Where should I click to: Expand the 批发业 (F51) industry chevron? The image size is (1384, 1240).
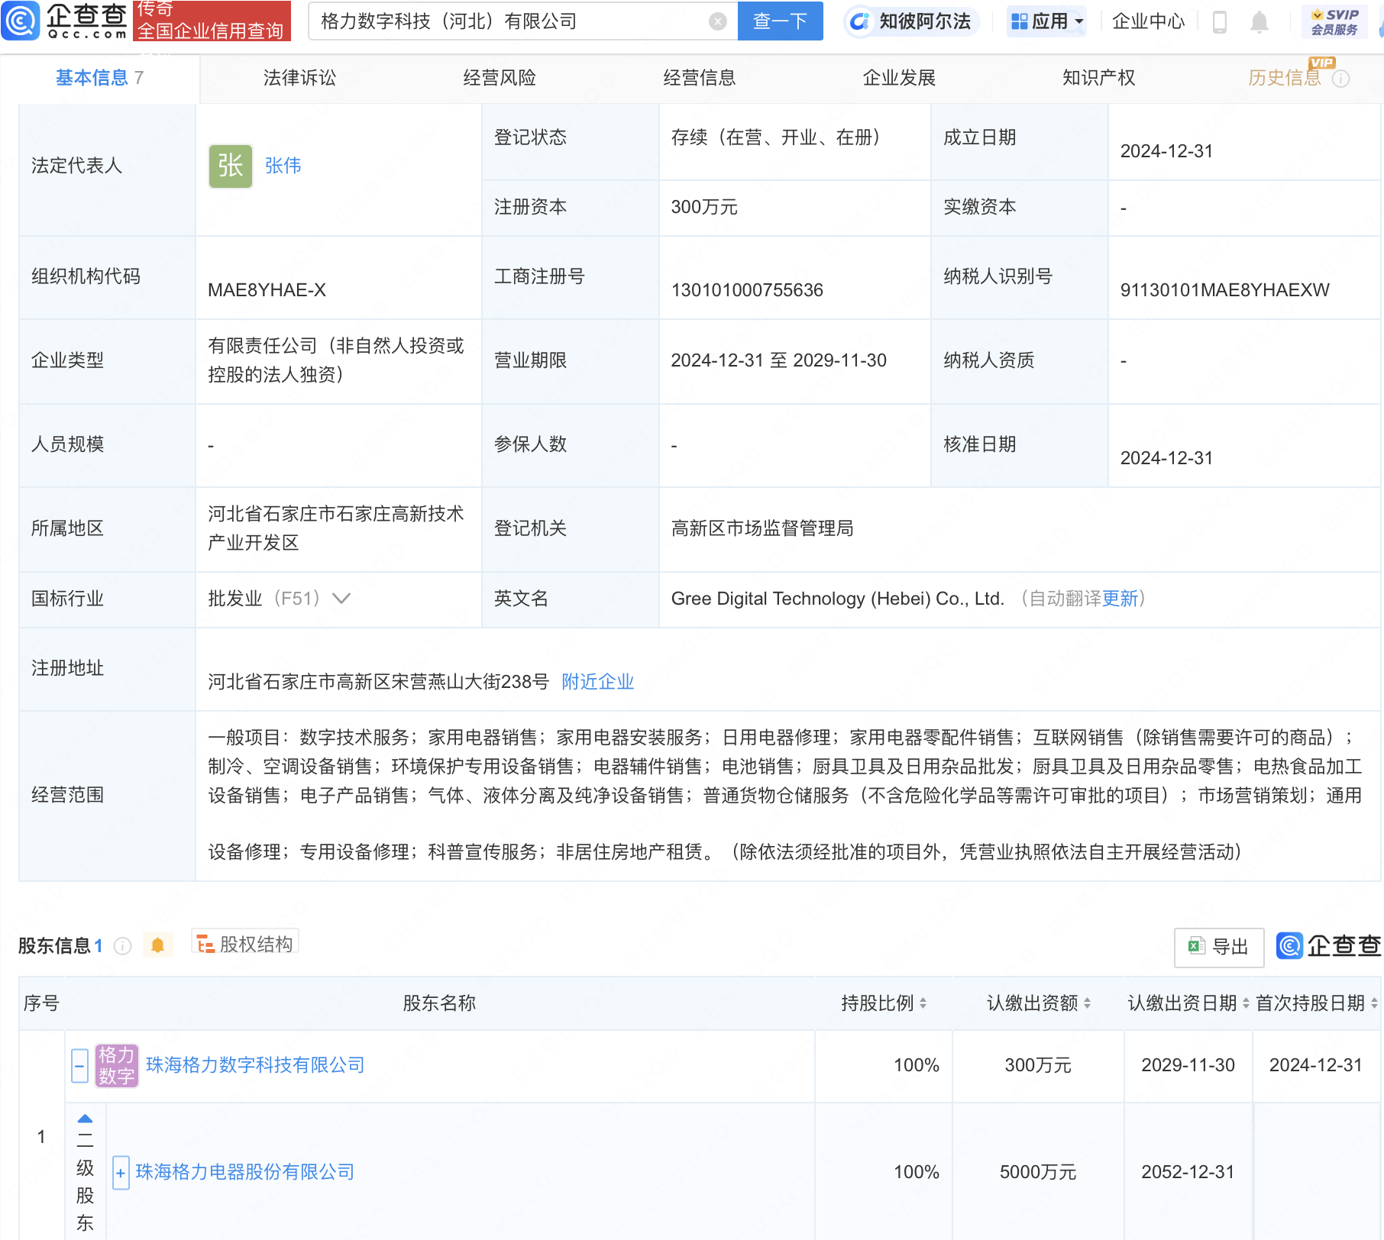(341, 599)
